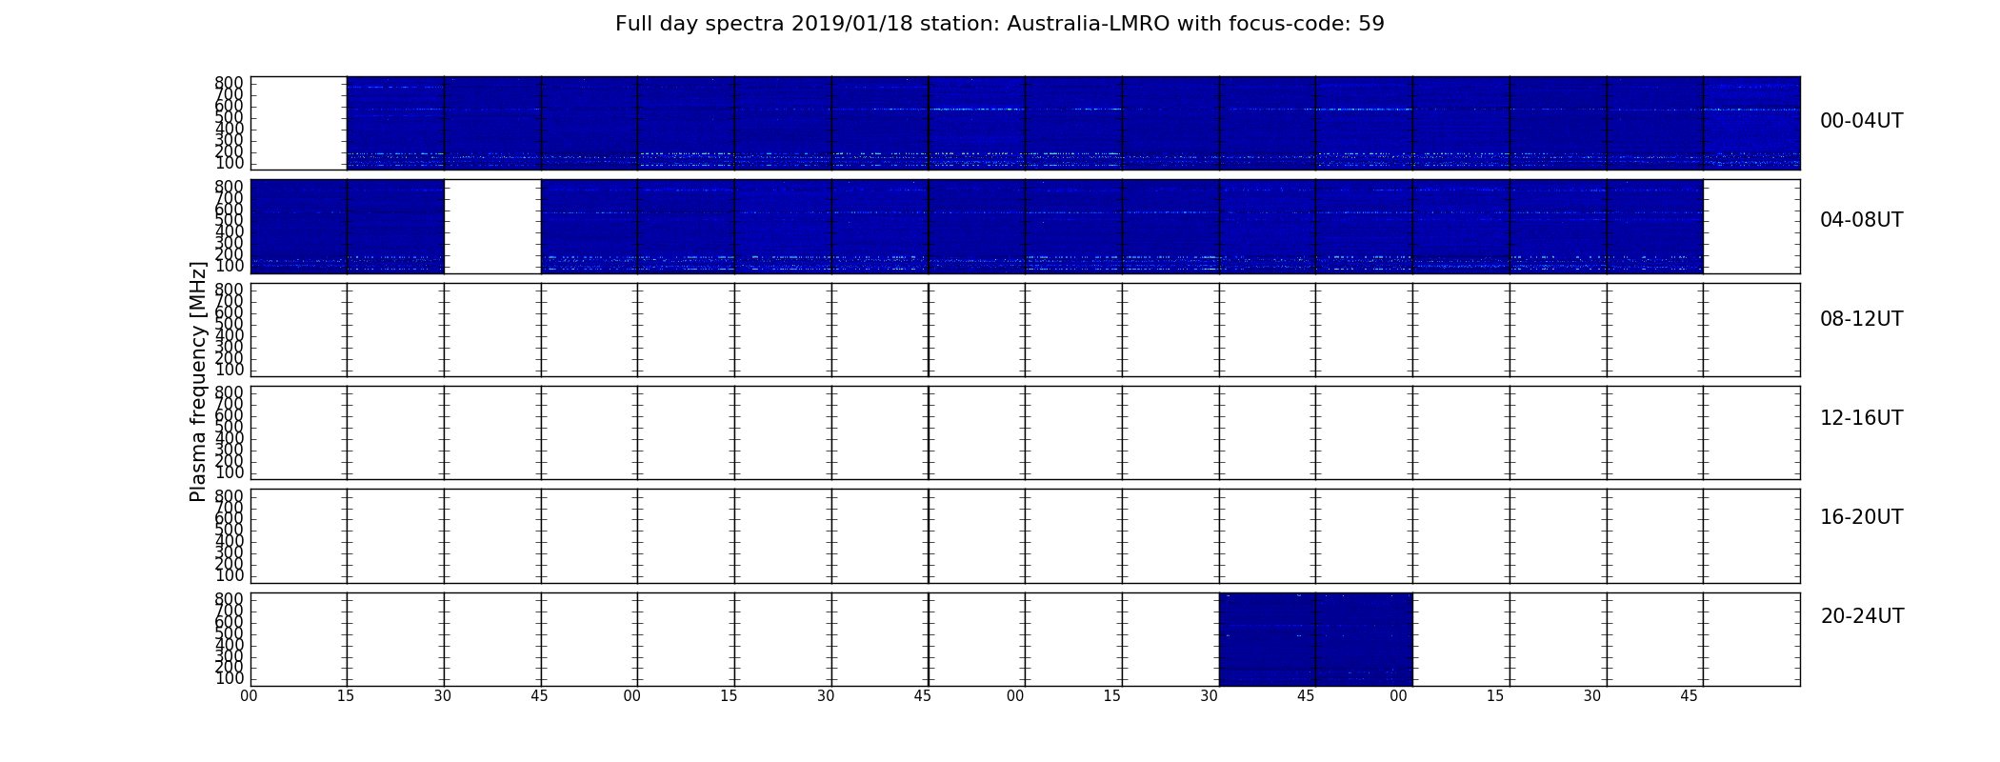Select the '20-24UT' panel label
2000x762 pixels.
pyautogui.click(x=1862, y=616)
